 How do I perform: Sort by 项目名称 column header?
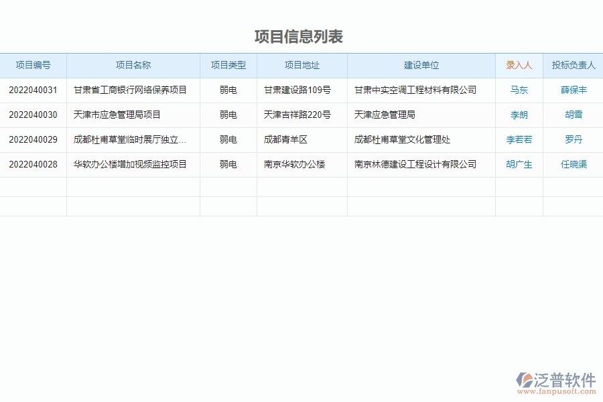pos(133,65)
